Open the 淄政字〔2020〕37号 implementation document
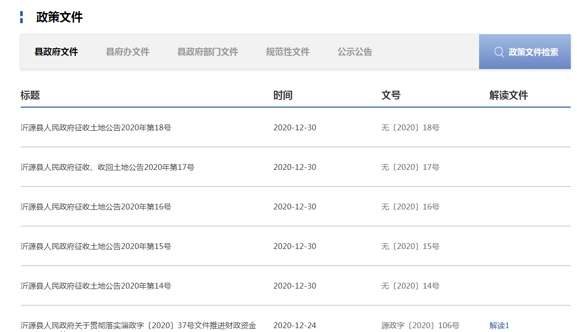Screen dimensions: 577x332 [x=138, y=326]
